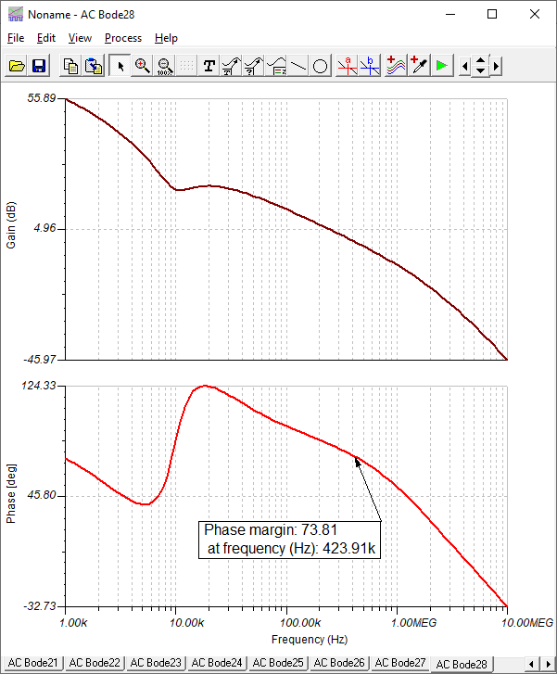This screenshot has height=674, width=557.
Task: Click the application icon in title bar
Action: [16, 14]
